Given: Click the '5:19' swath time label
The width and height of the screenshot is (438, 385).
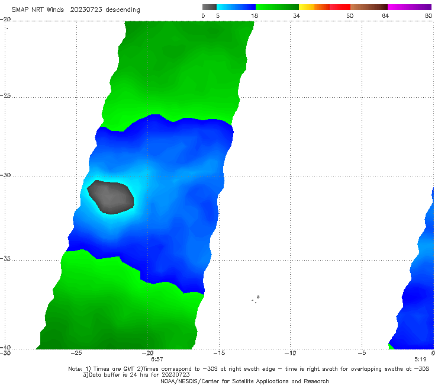Looking at the screenshot, I should tap(420, 360).
